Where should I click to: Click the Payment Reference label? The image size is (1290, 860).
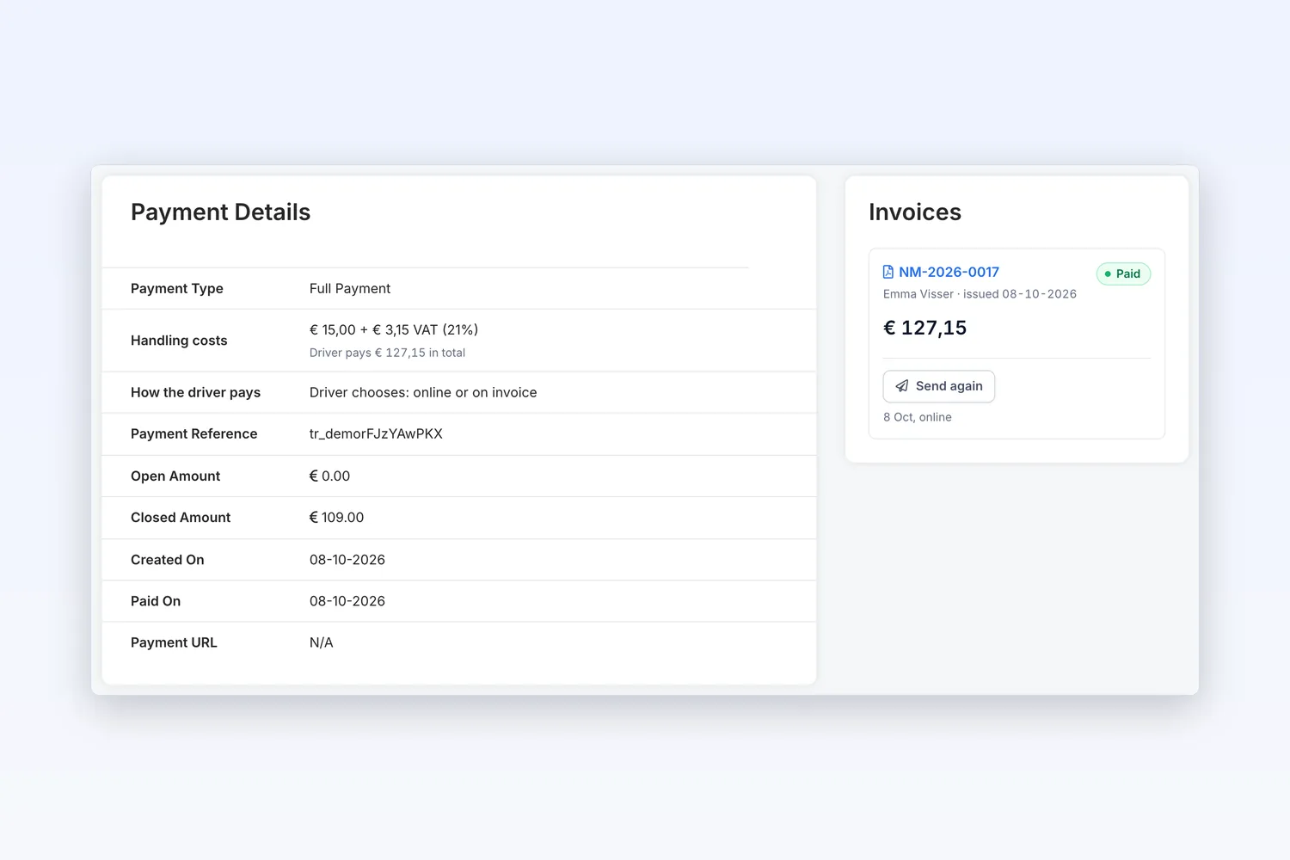[194, 434]
